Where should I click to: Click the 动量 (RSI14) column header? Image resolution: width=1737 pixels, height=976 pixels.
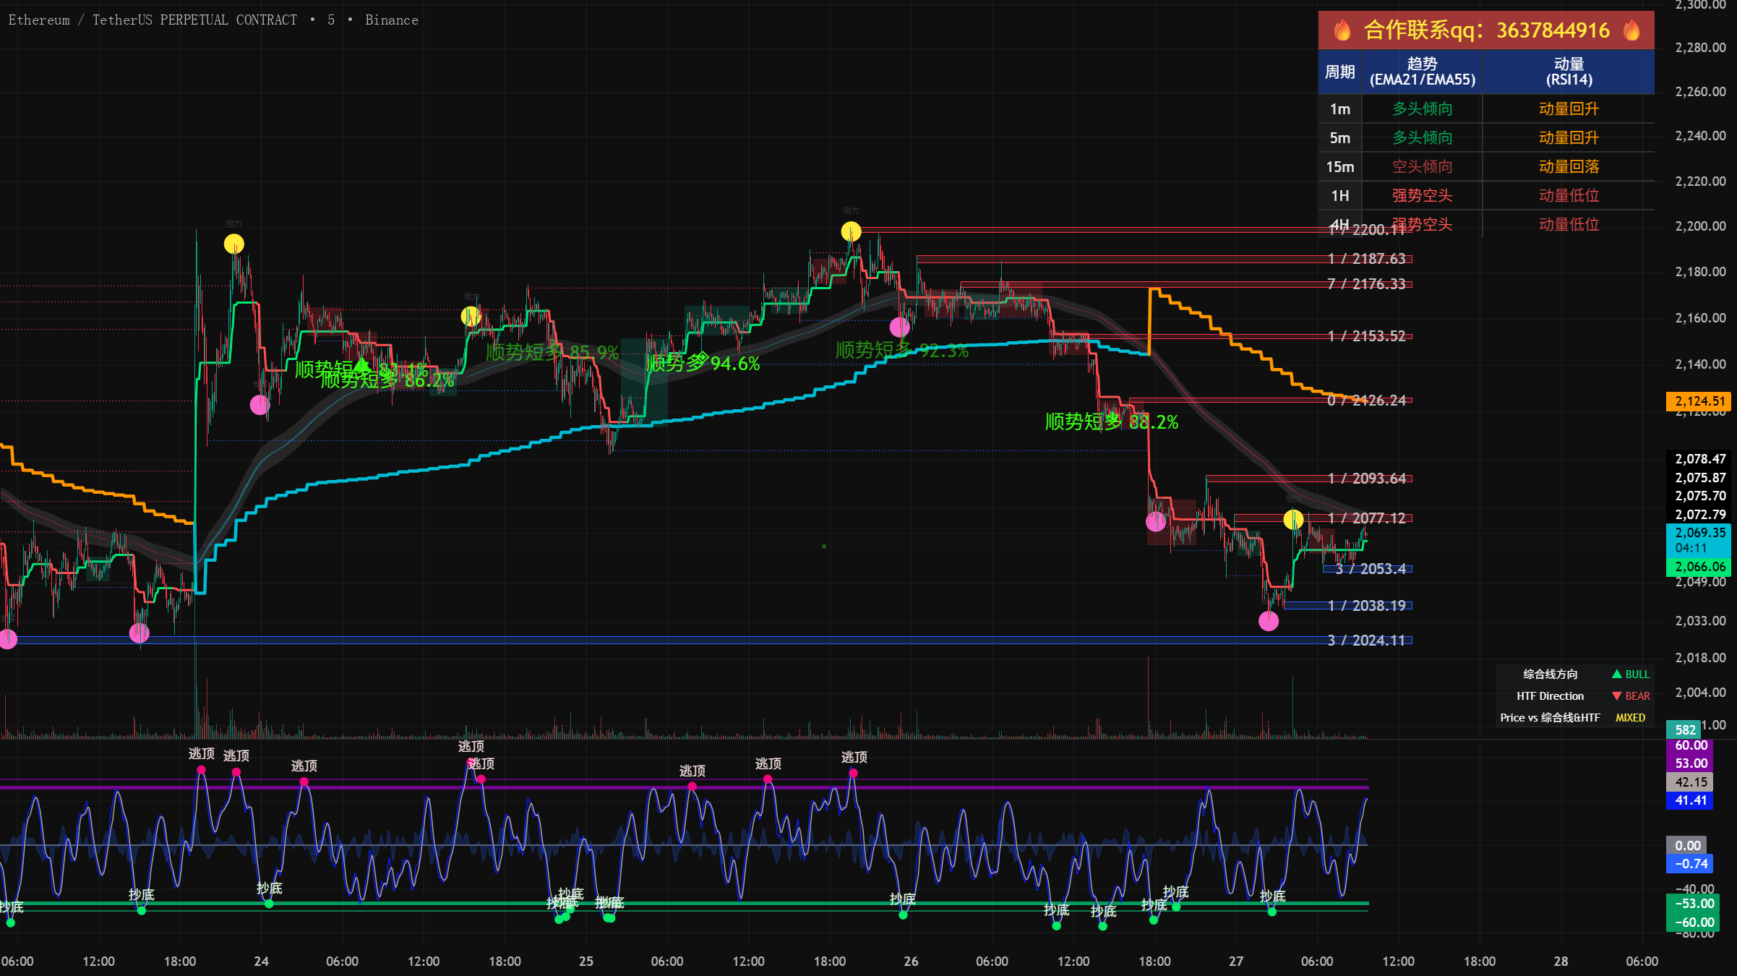(x=1569, y=72)
